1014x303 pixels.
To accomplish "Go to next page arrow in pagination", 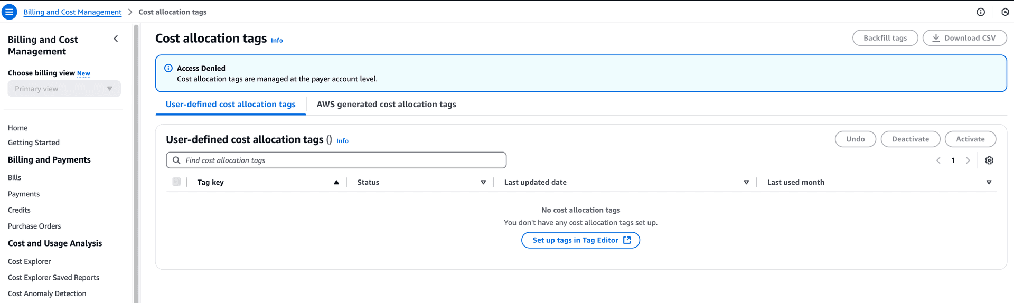I will (968, 160).
